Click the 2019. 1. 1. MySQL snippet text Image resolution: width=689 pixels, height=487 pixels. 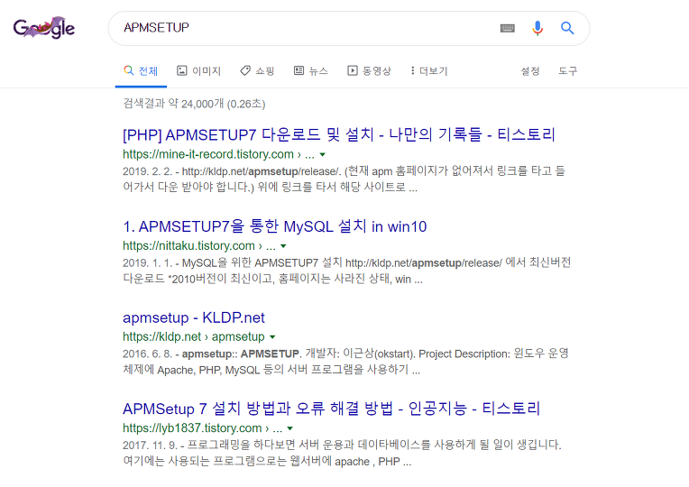click(346, 271)
